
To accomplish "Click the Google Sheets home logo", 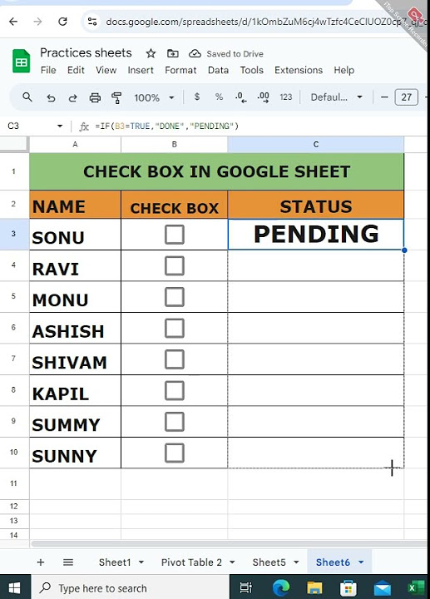I will (22, 61).
